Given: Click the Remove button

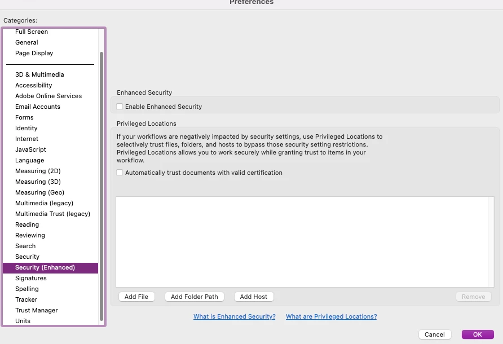Looking at the screenshot, I should pyautogui.click(x=473, y=297).
